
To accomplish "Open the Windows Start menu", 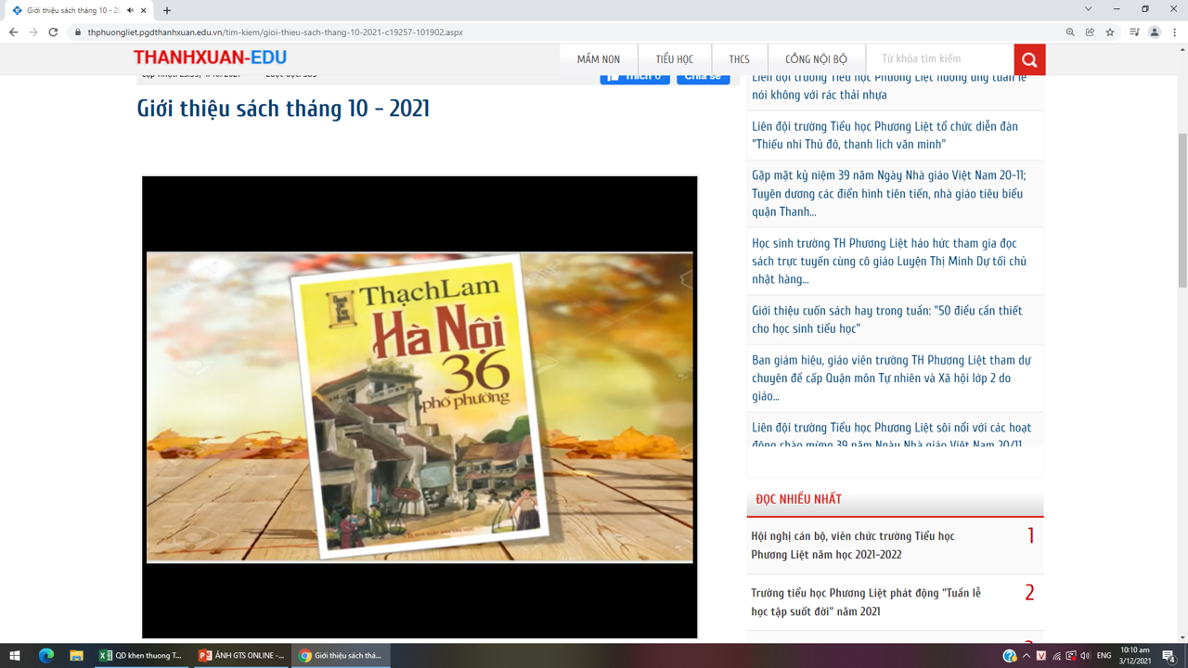I will tap(15, 656).
